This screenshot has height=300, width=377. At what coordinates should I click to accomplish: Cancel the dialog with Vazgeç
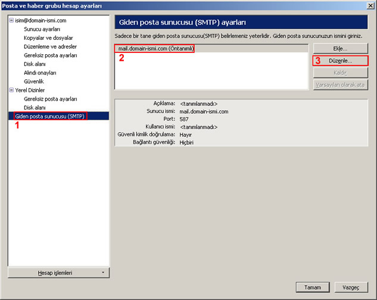coord(350,286)
